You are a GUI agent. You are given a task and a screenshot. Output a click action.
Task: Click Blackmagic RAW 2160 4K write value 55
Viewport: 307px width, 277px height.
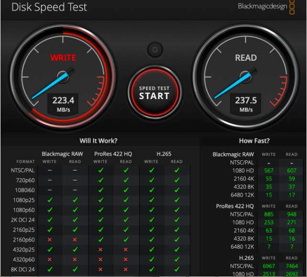tap(269, 178)
